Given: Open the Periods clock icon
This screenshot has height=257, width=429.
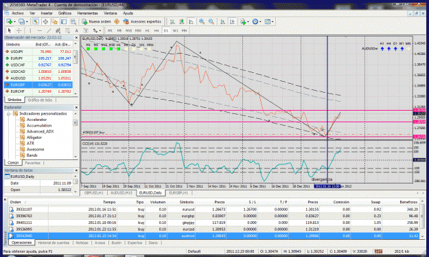Looking at the screenshot, I should (x=255, y=21).
